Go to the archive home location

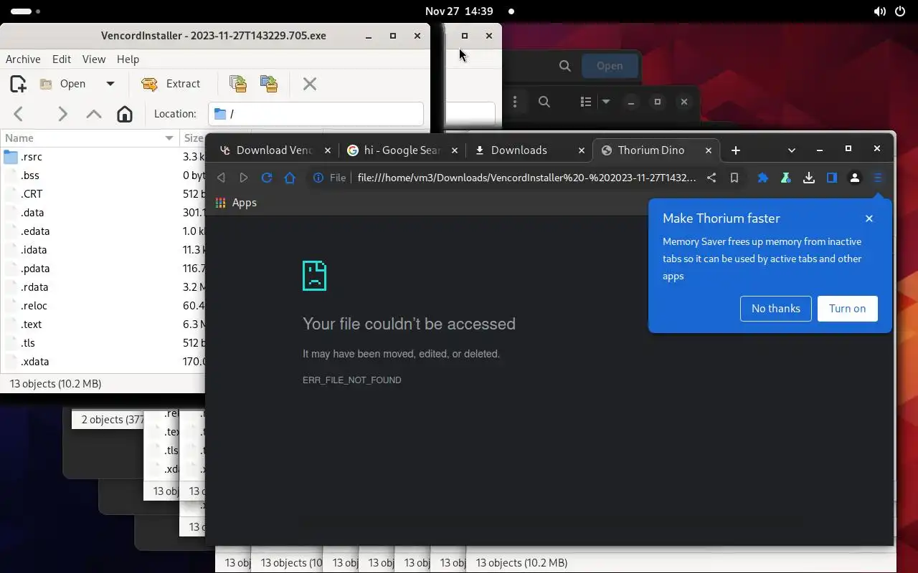[x=125, y=114]
